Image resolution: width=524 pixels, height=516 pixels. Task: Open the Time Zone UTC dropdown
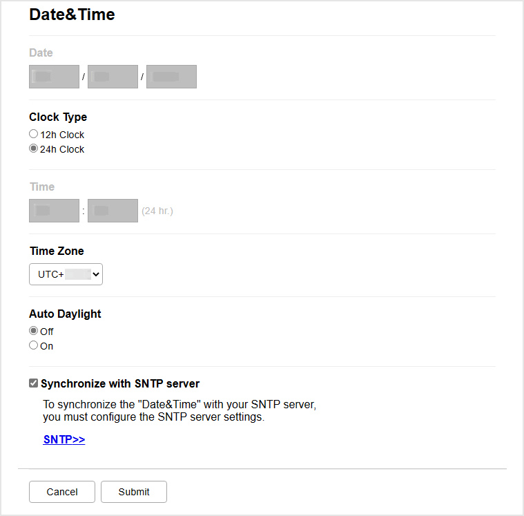coord(66,274)
